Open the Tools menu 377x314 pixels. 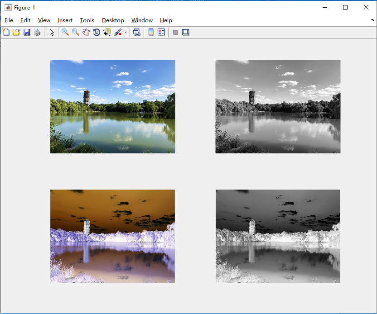87,20
